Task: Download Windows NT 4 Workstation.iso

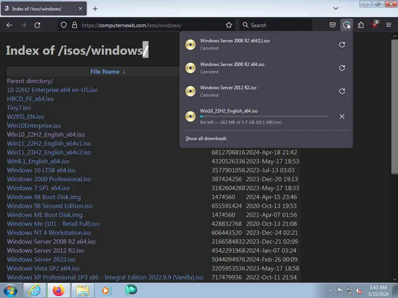Action: click(x=49, y=233)
